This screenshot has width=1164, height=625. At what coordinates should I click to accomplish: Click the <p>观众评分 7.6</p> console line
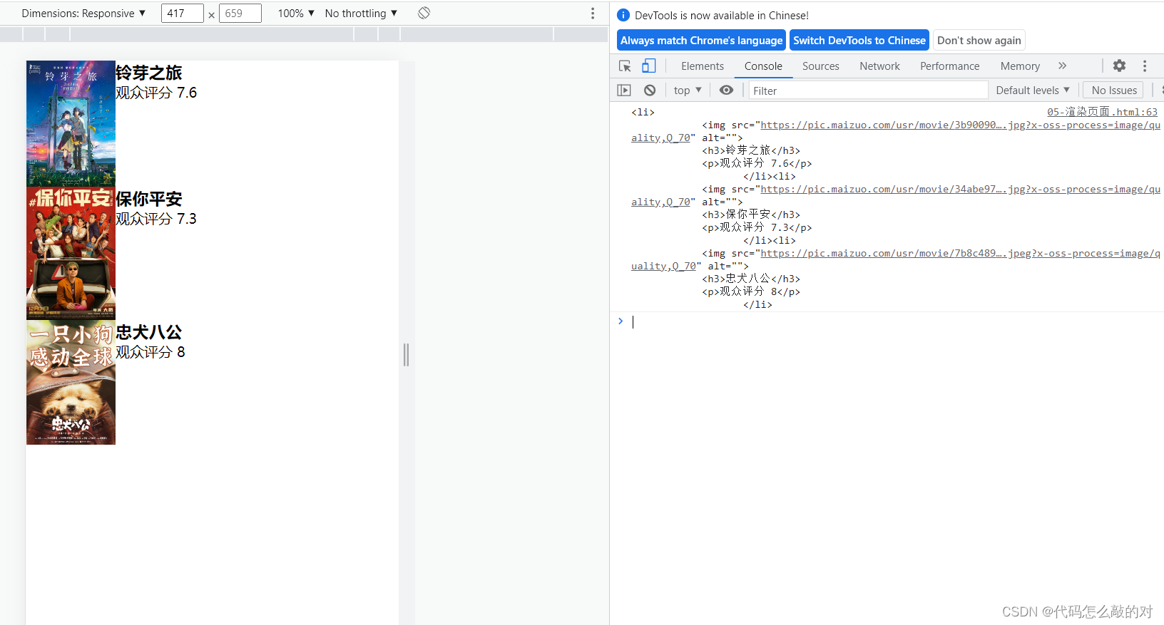pyautogui.click(x=757, y=163)
